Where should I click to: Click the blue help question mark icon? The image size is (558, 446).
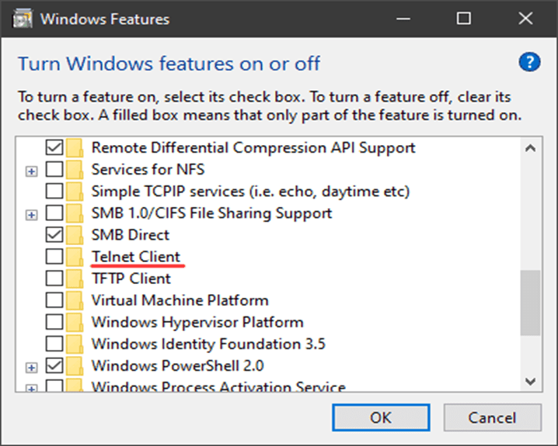tap(529, 63)
